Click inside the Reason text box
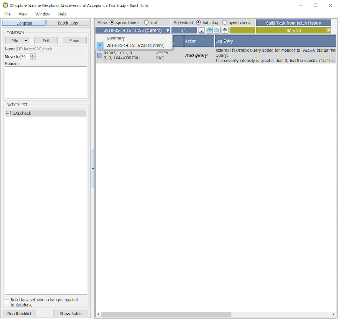 [46, 83]
